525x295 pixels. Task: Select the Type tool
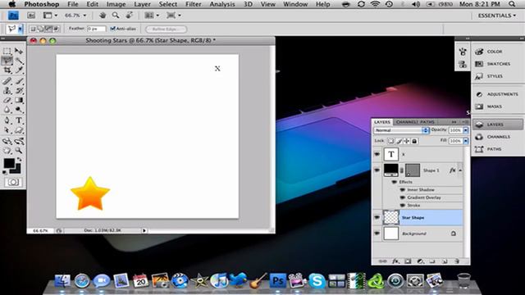pyautogui.click(x=19, y=120)
